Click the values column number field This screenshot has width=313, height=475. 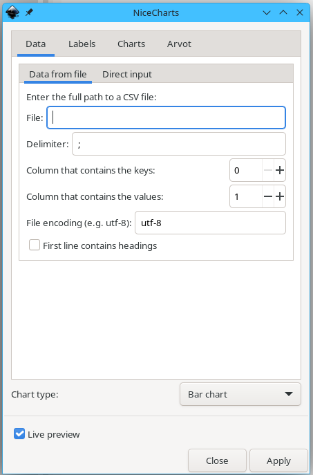pyautogui.click(x=246, y=196)
